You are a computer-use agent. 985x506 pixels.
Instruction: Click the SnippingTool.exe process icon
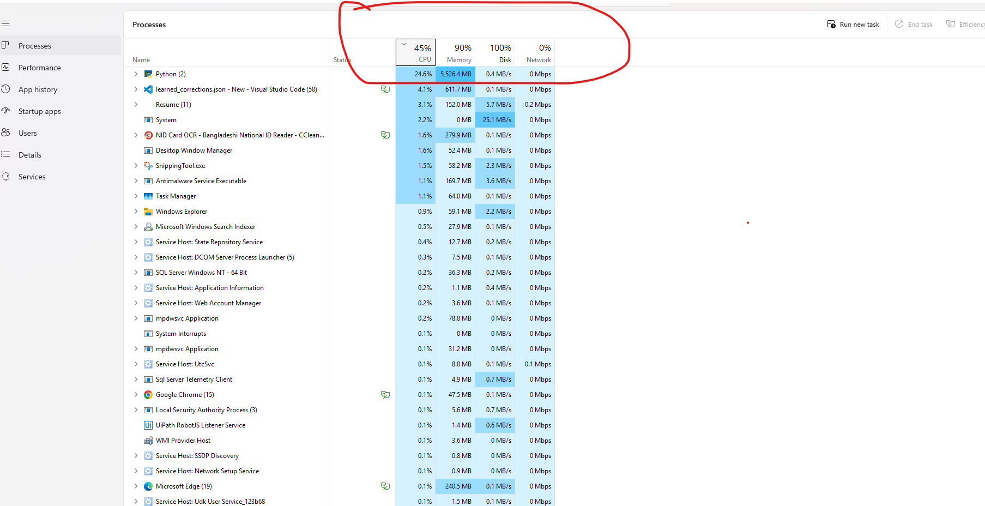(148, 166)
